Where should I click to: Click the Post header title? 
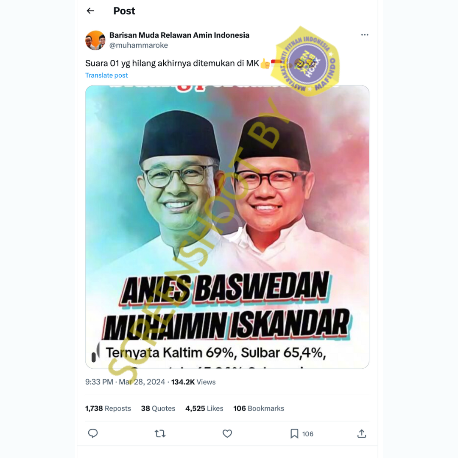coord(124,11)
